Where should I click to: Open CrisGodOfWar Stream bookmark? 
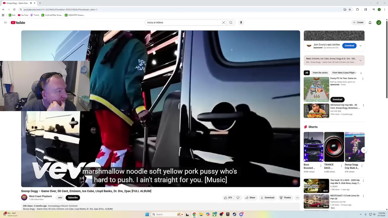[x=52, y=15]
